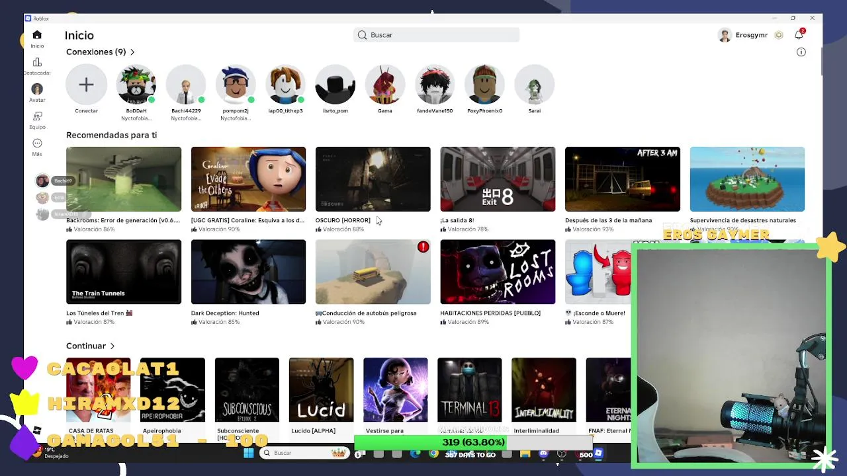Open Lost Rooms game thumbnail
This screenshot has width=847, height=476.
coord(498,272)
